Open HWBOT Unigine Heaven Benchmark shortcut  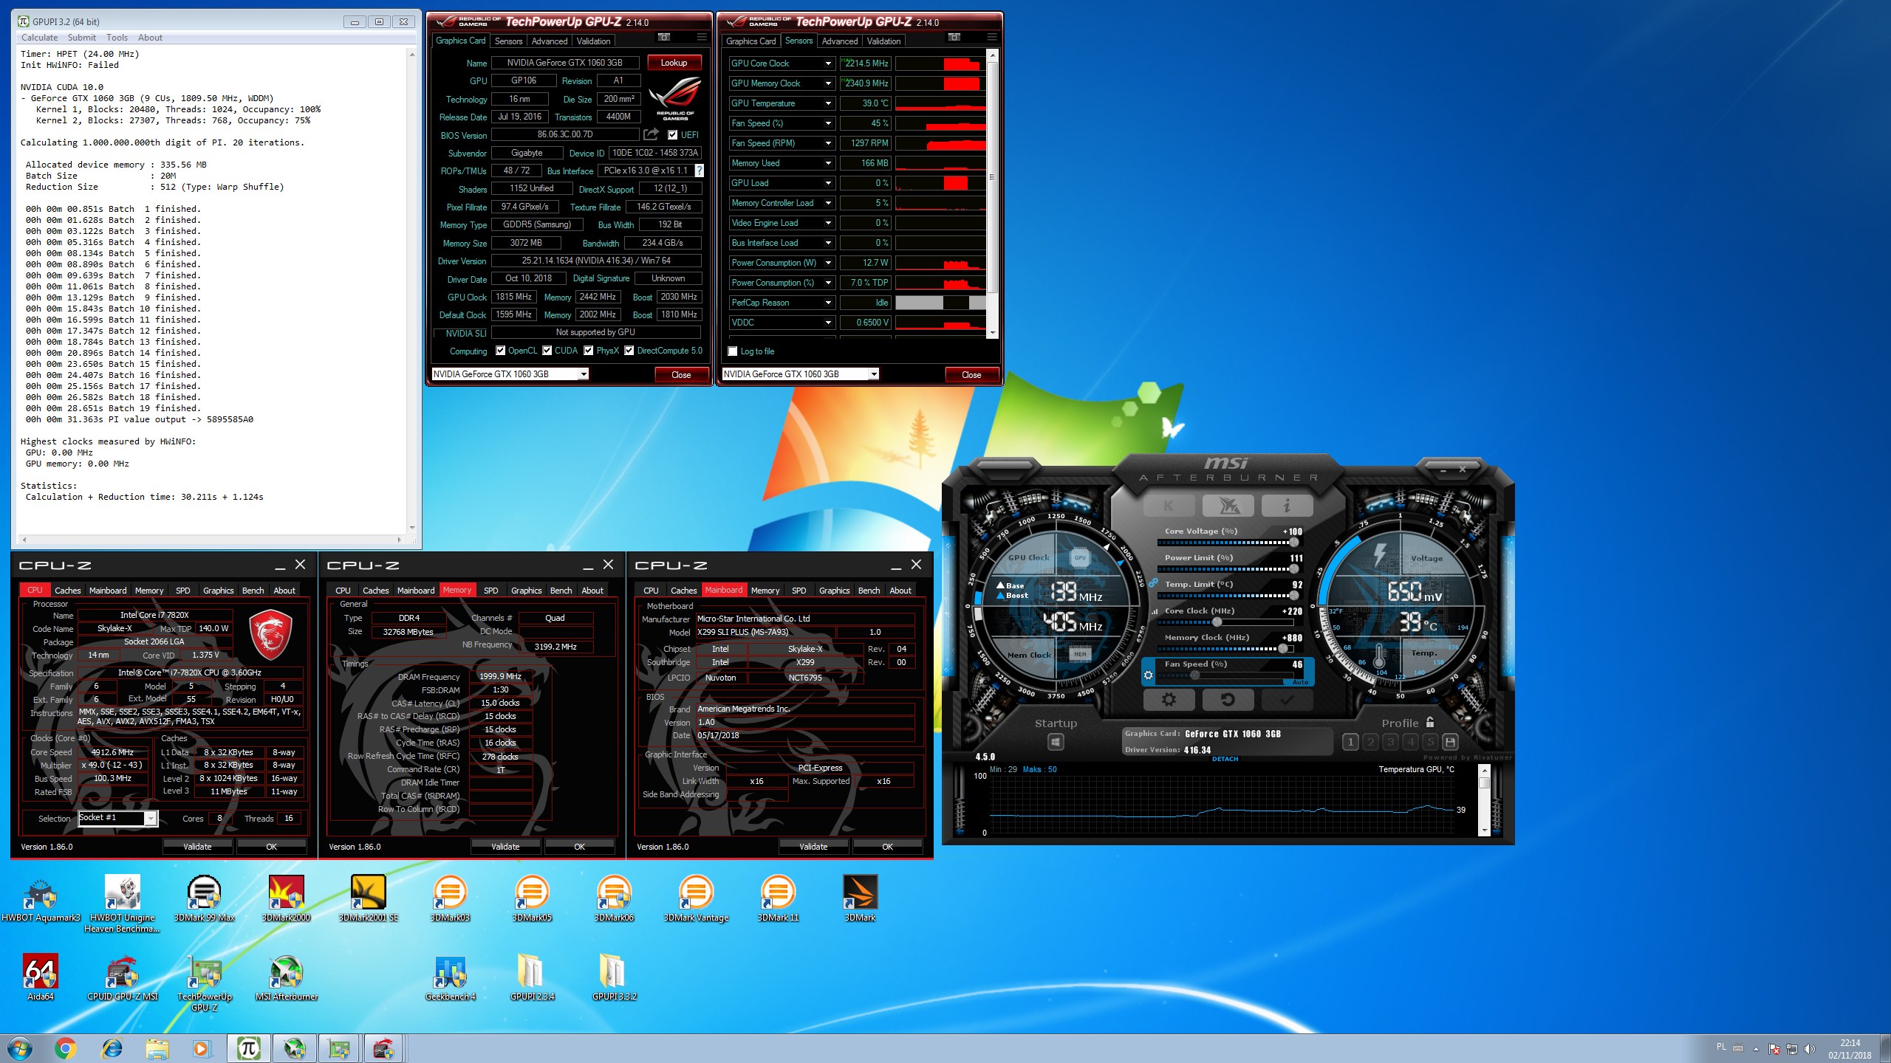pos(122,904)
